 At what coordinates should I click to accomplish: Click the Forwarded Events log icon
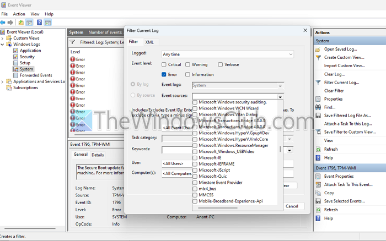[x=15, y=75]
